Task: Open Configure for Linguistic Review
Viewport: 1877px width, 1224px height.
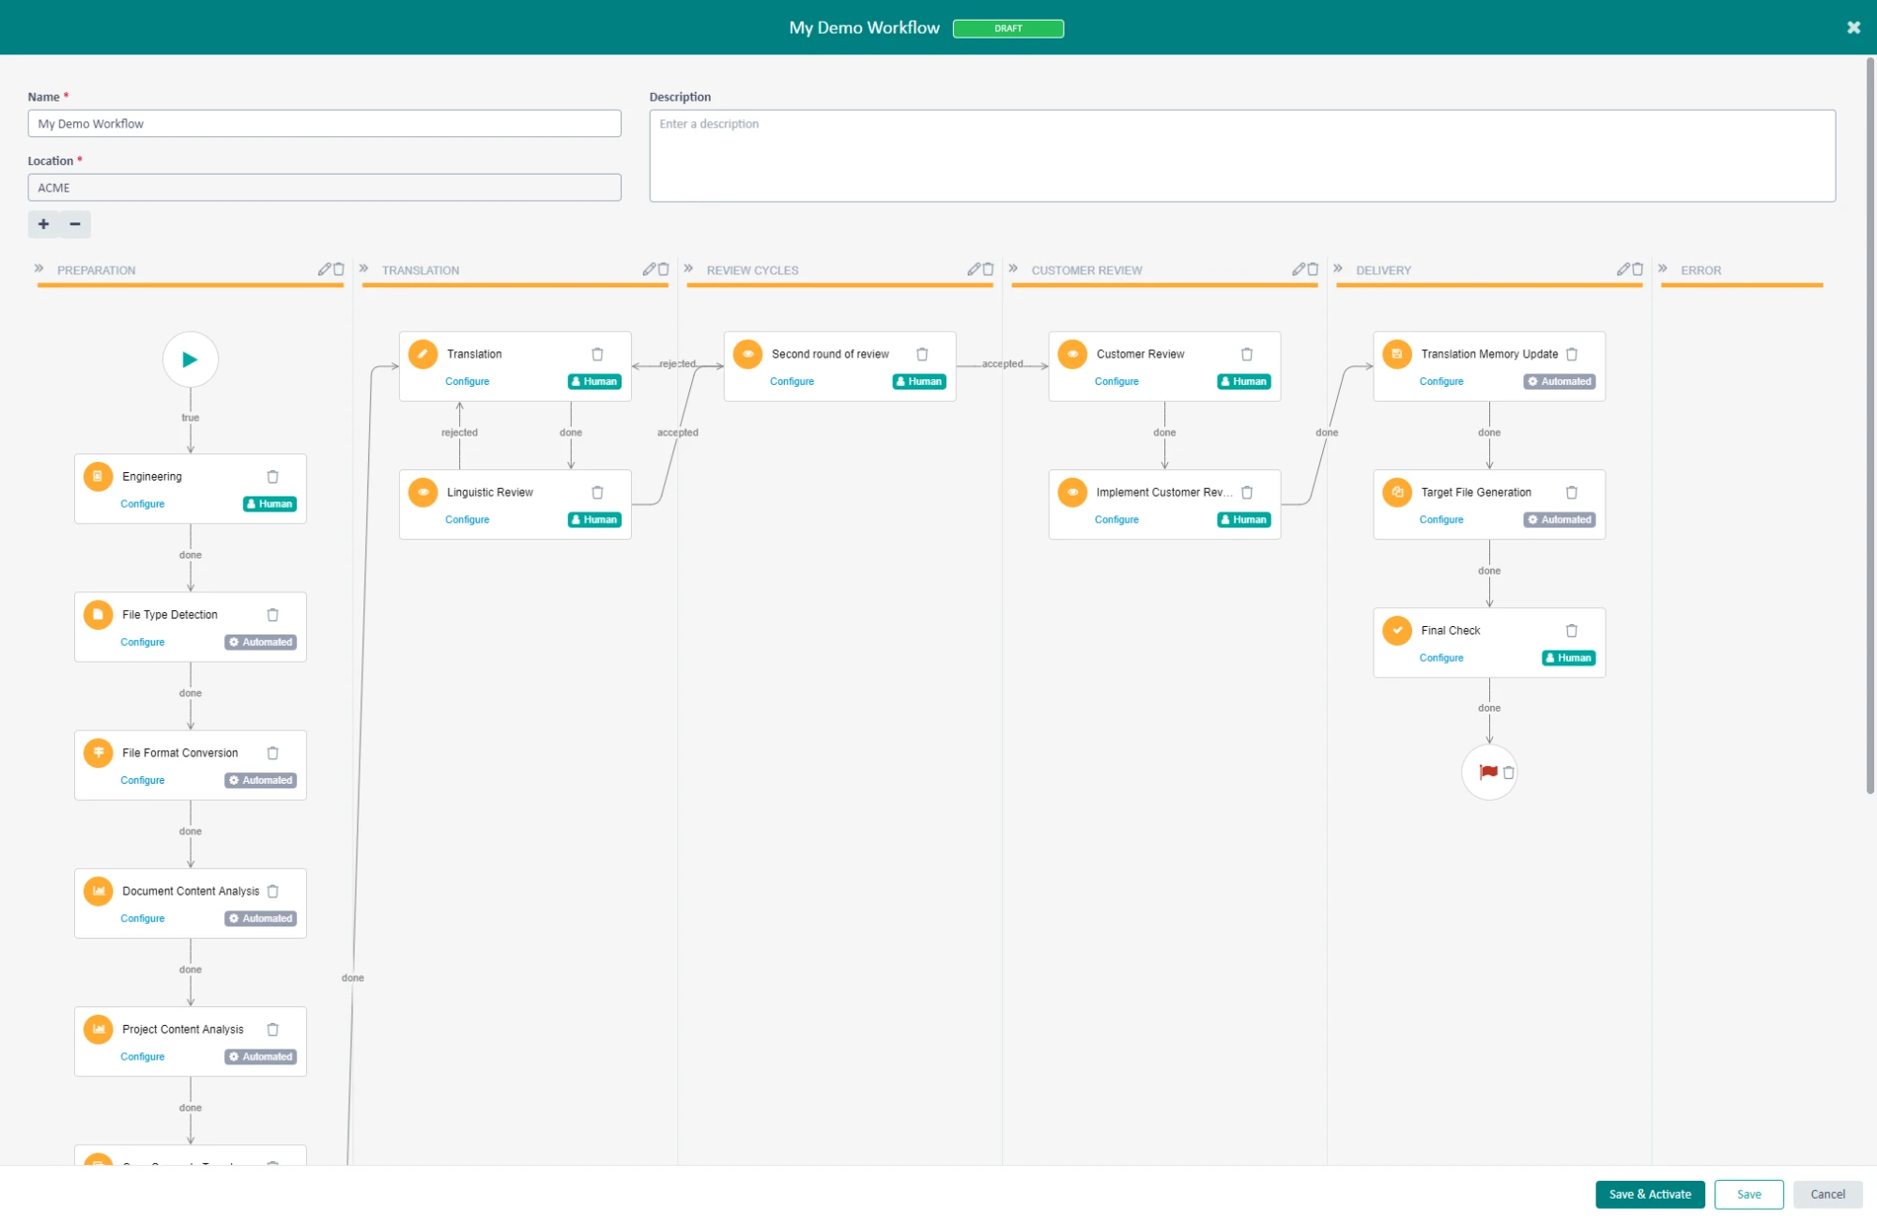Action: coord(467,520)
